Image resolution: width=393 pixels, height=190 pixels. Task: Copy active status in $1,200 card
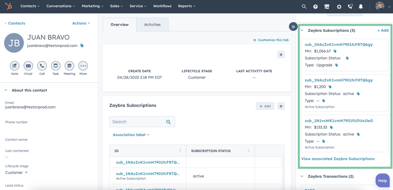click(358, 94)
